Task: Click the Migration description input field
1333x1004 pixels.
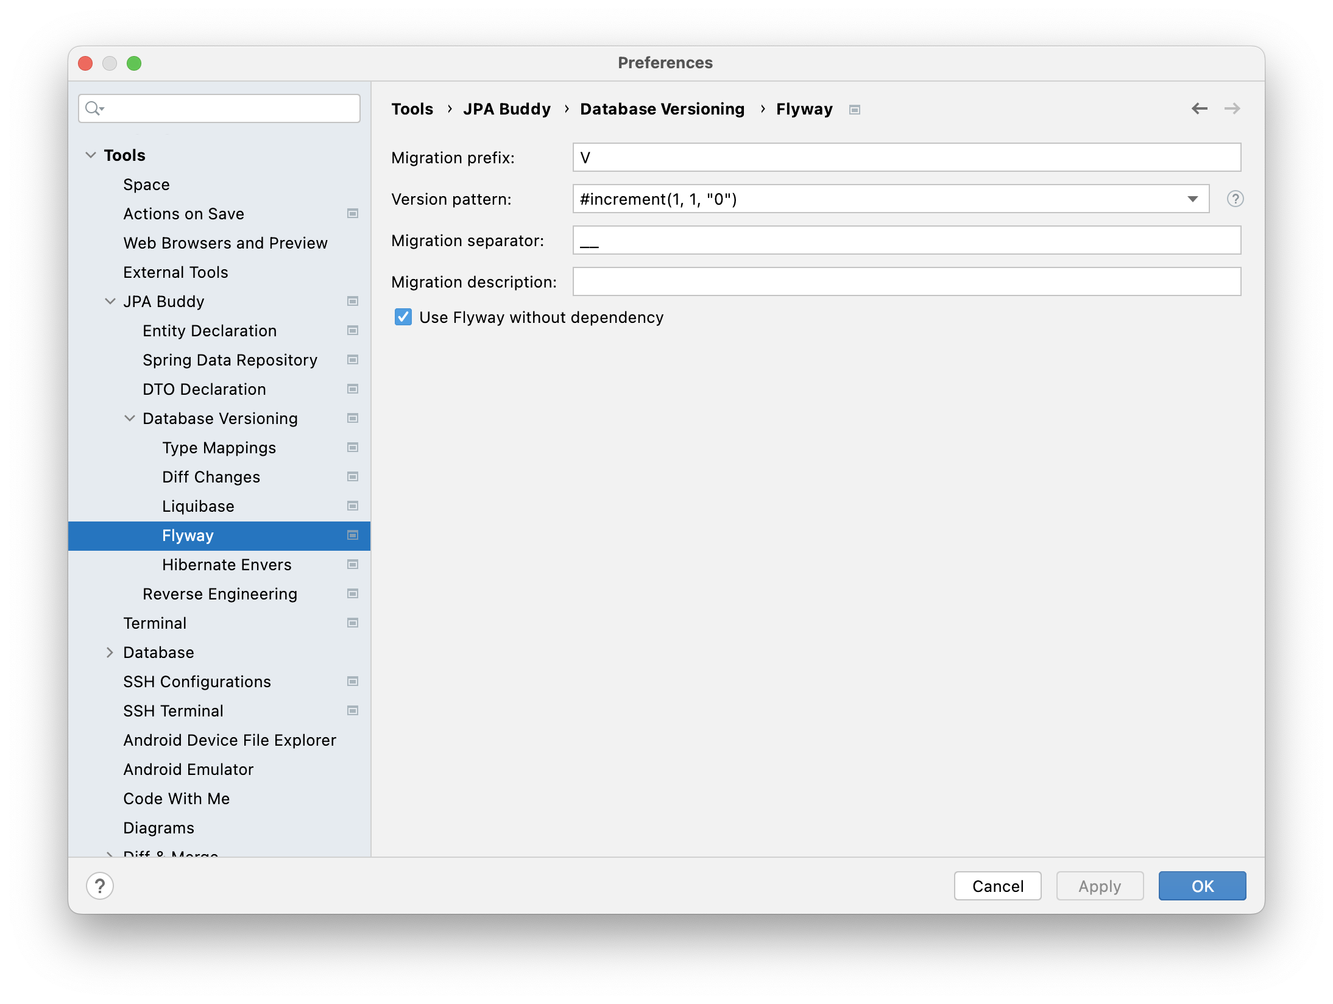Action: point(907,281)
